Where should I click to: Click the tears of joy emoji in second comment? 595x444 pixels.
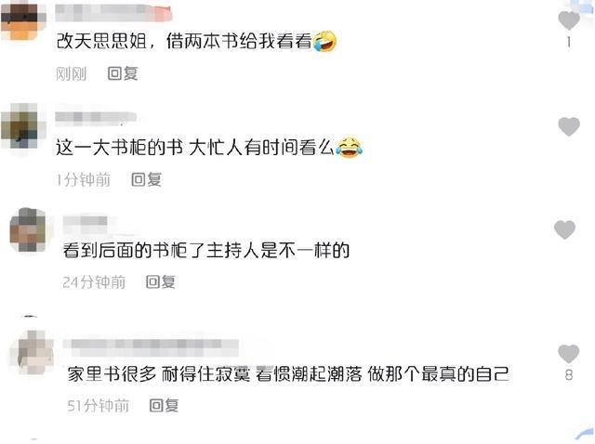coord(350,147)
